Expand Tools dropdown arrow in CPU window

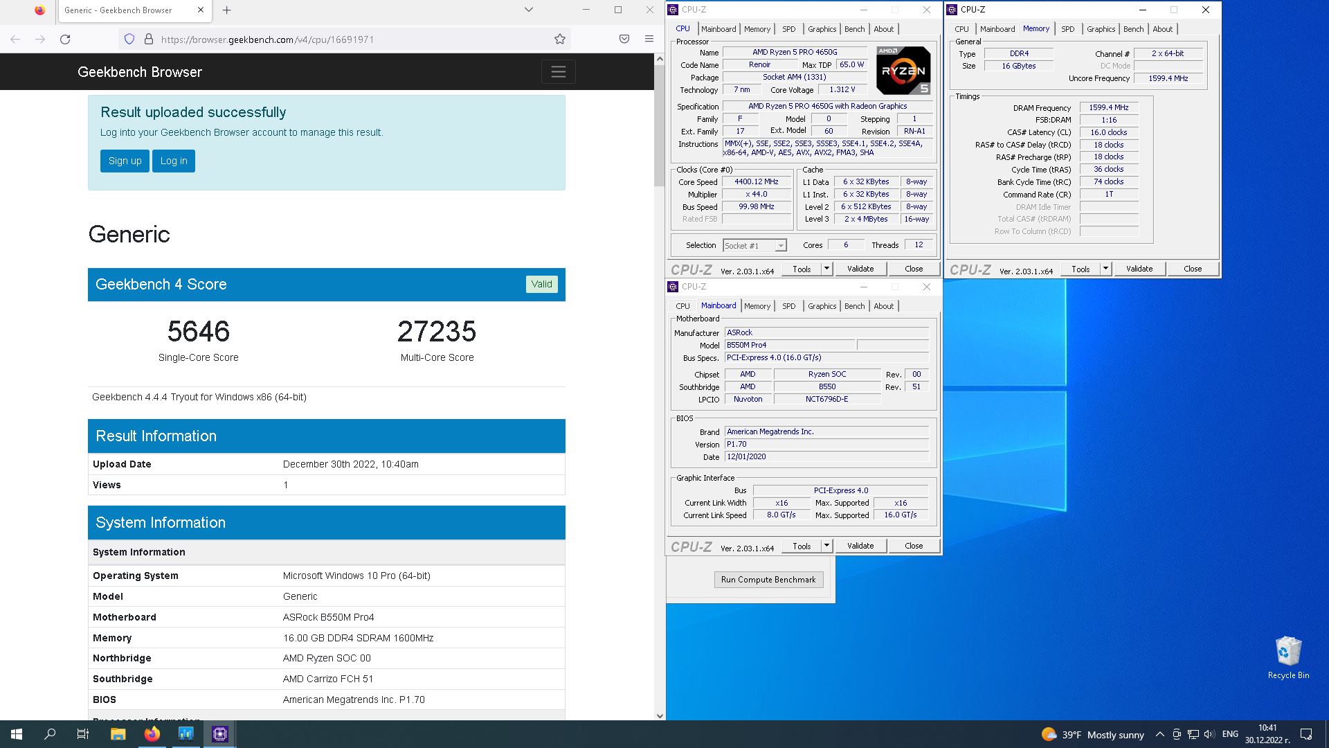point(826,269)
